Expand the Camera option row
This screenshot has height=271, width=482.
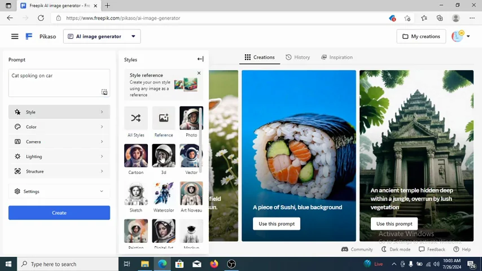tap(59, 142)
